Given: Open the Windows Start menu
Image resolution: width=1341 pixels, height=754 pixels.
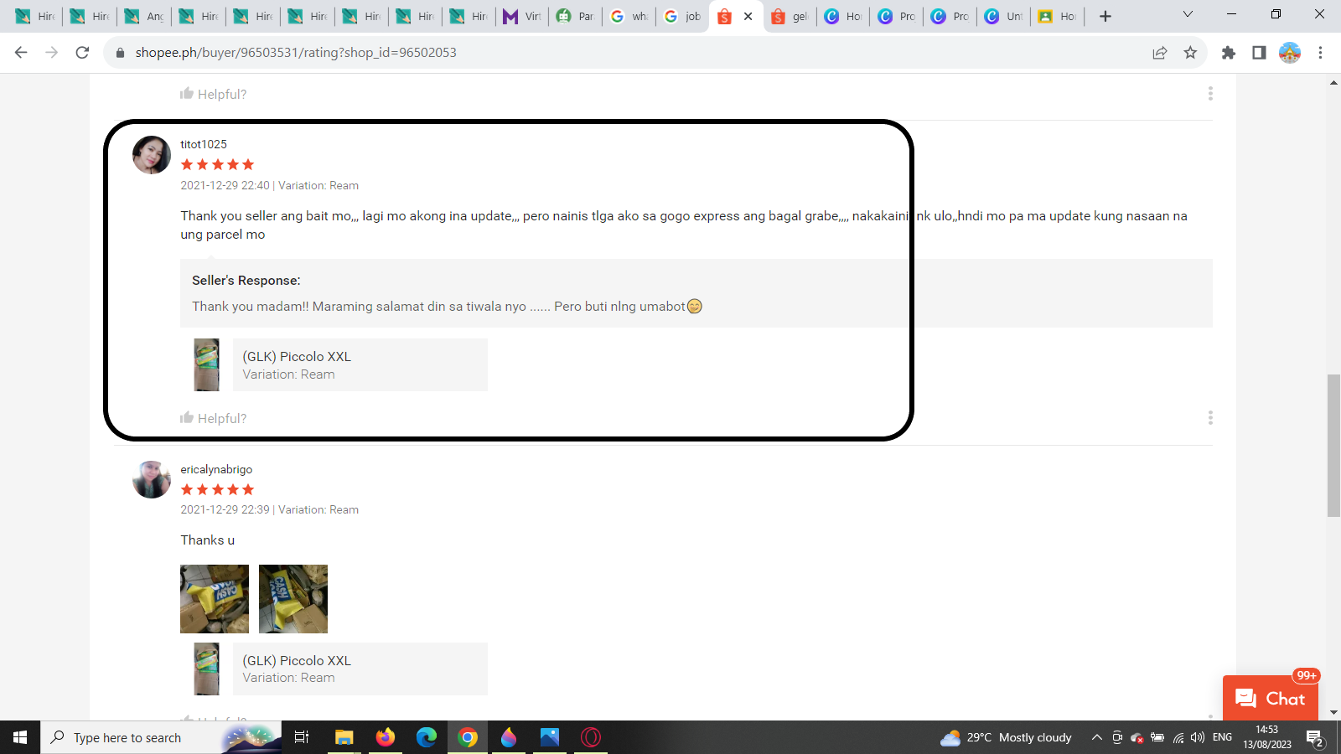Looking at the screenshot, I should tap(20, 737).
